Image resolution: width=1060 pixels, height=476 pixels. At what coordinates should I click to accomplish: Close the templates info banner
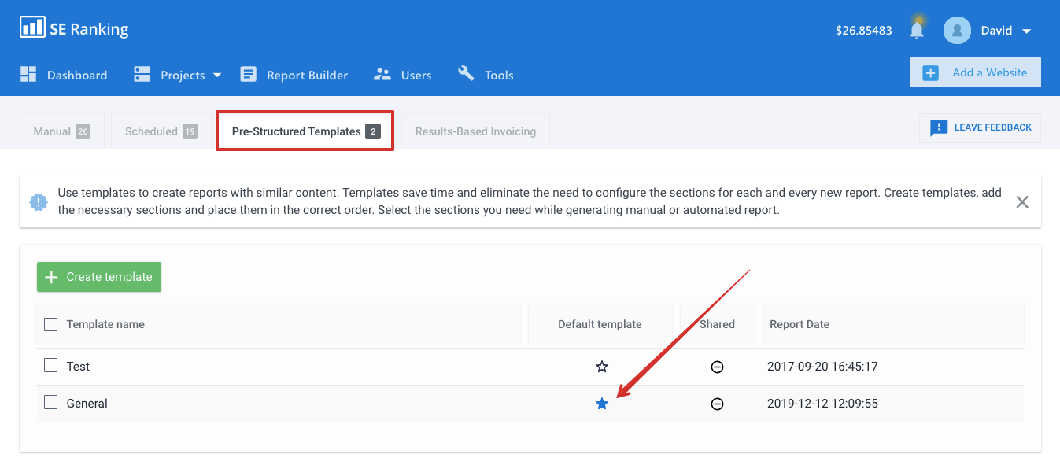coord(1022,202)
